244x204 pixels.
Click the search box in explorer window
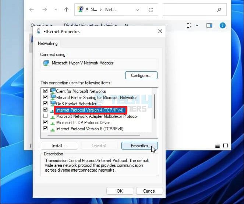[x=195, y=10]
